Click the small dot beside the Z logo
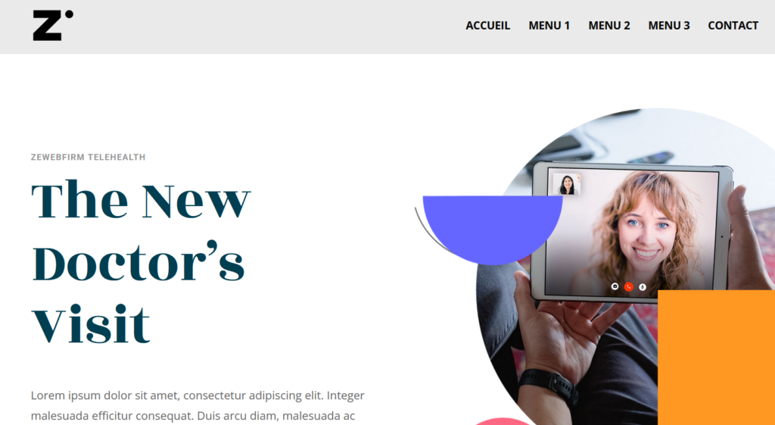Screen dimensions: 775x425 tap(69, 14)
